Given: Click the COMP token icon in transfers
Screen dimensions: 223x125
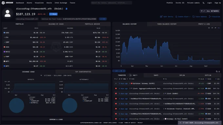Looking at the screenshot, I should coord(206,84).
